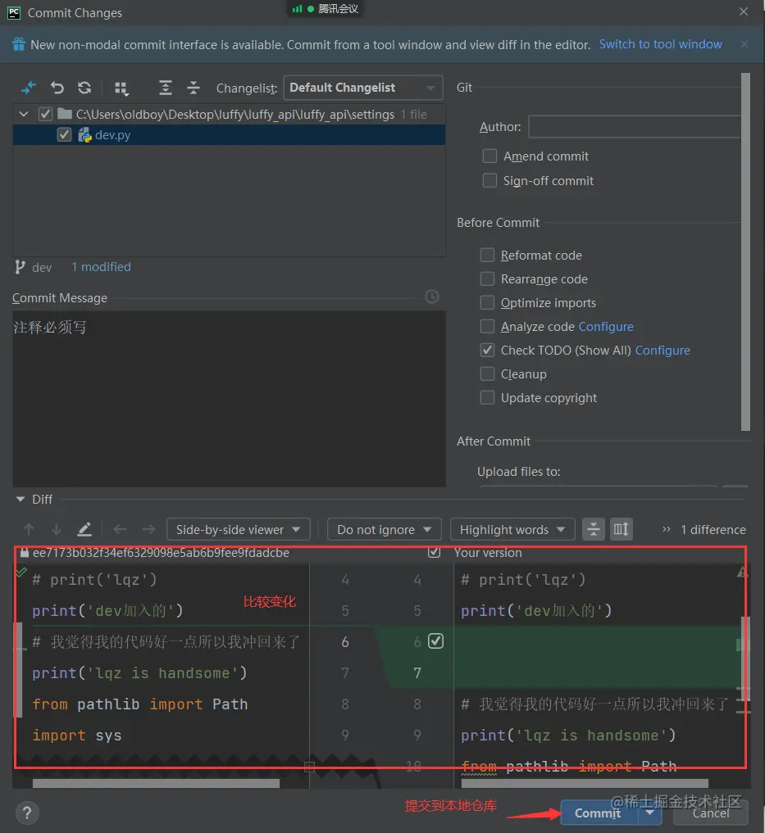This screenshot has width=765, height=833.
Task: Close the notification banner
Action: point(745,44)
